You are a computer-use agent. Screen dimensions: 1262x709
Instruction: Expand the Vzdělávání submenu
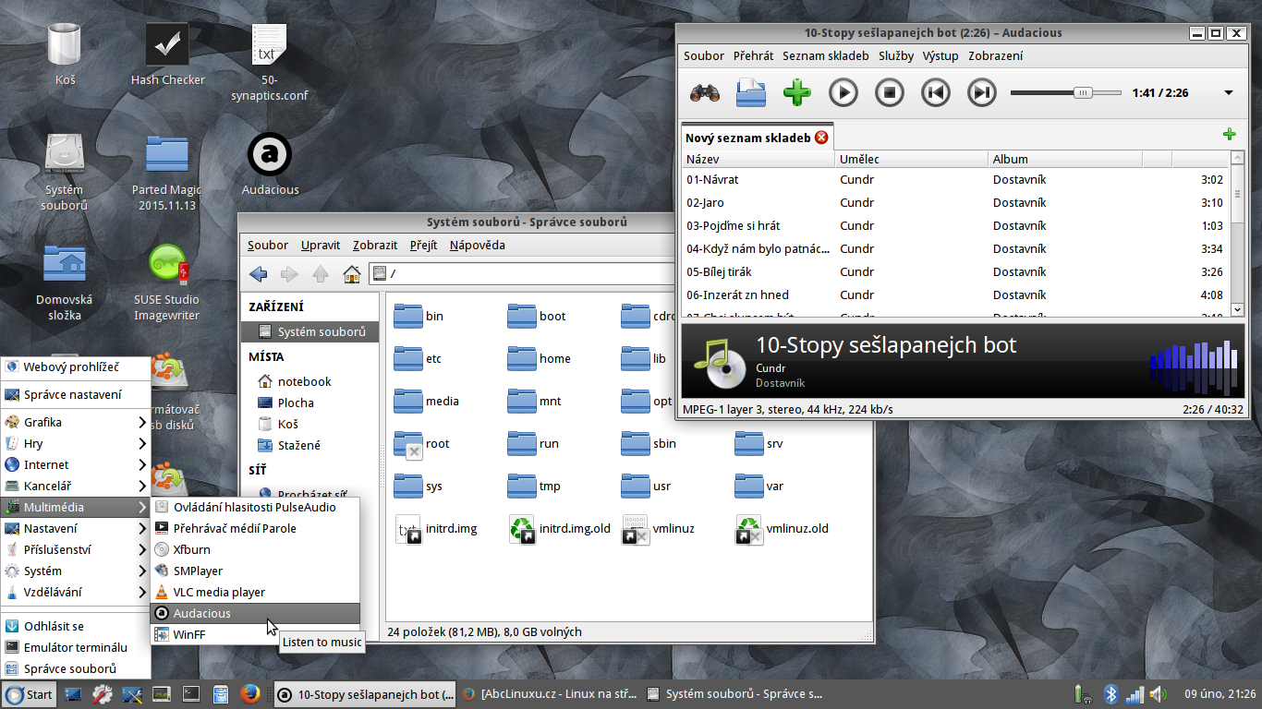click(x=76, y=592)
